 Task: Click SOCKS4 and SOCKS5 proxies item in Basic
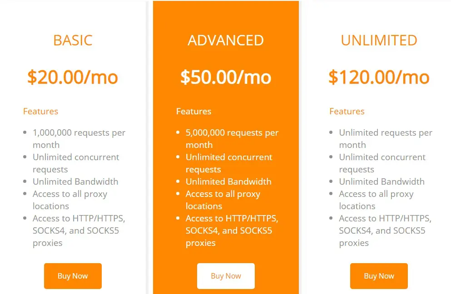click(x=79, y=230)
